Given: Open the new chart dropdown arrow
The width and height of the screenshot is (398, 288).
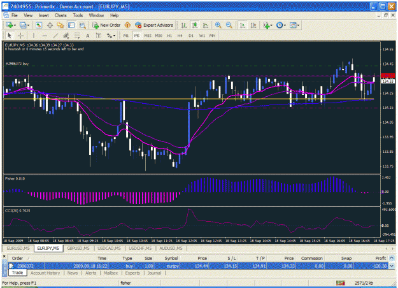Looking at the screenshot, I should 15,25.
